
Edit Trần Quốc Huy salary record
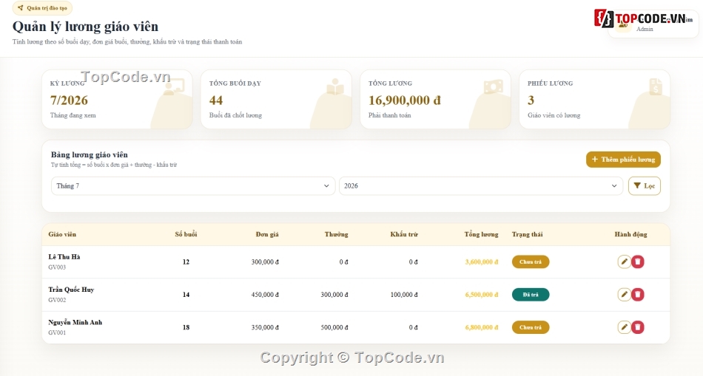[624, 295]
